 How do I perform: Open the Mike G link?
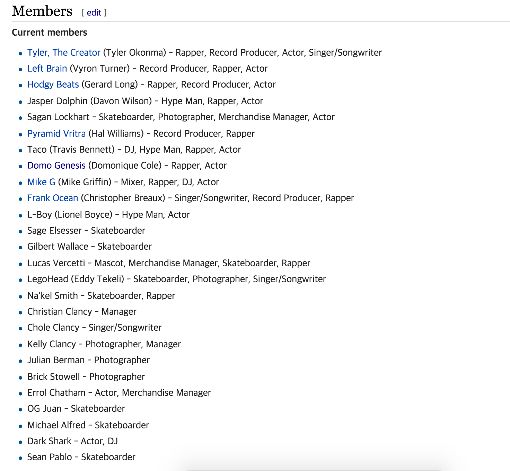pos(41,182)
